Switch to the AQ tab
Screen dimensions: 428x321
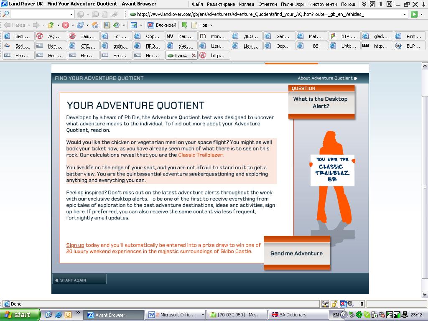(x=51, y=36)
